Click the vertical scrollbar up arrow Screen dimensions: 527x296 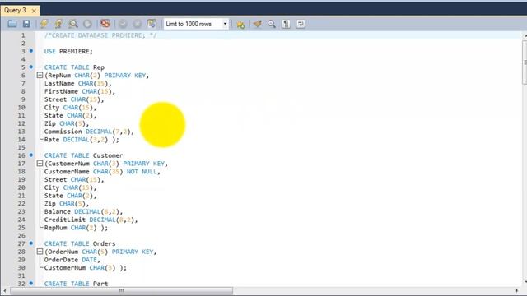[x=525, y=35]
